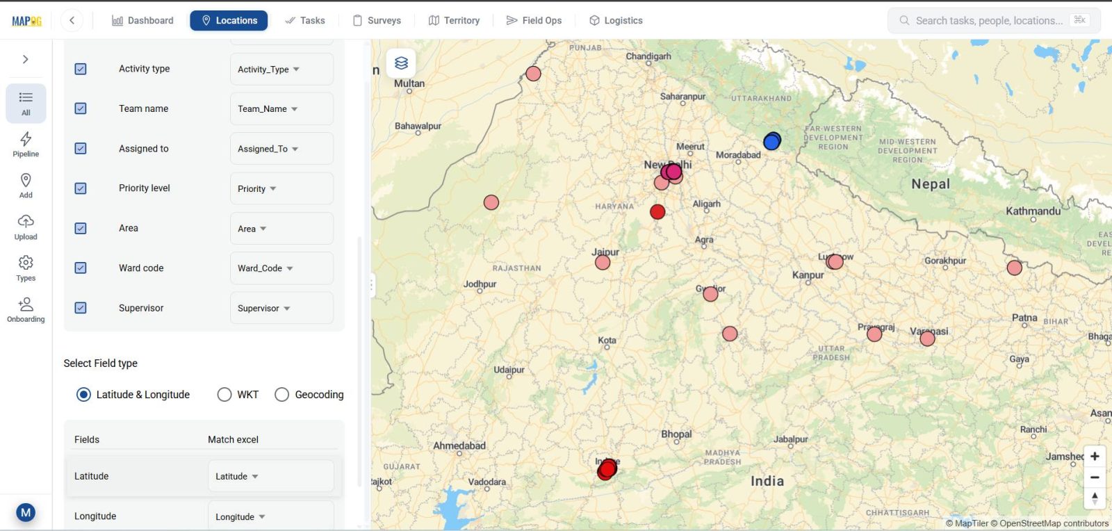Uncheck the Priority level checkbox
1112x531 pixels.
click(x=81, y=188)
